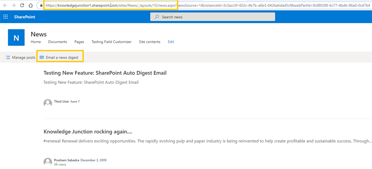Viewport: 372px width, 169px height.
Task: Open the Home navigation item
Action: click(x=36, y=42)
